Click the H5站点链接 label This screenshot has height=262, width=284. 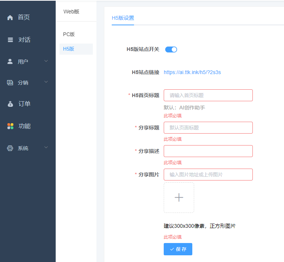point(146,72)
